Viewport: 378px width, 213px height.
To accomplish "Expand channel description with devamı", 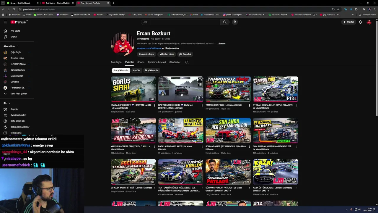I will [221, 43].
